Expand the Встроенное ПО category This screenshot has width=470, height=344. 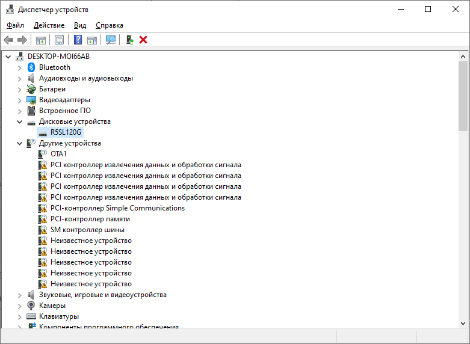[x=20, y=111]
